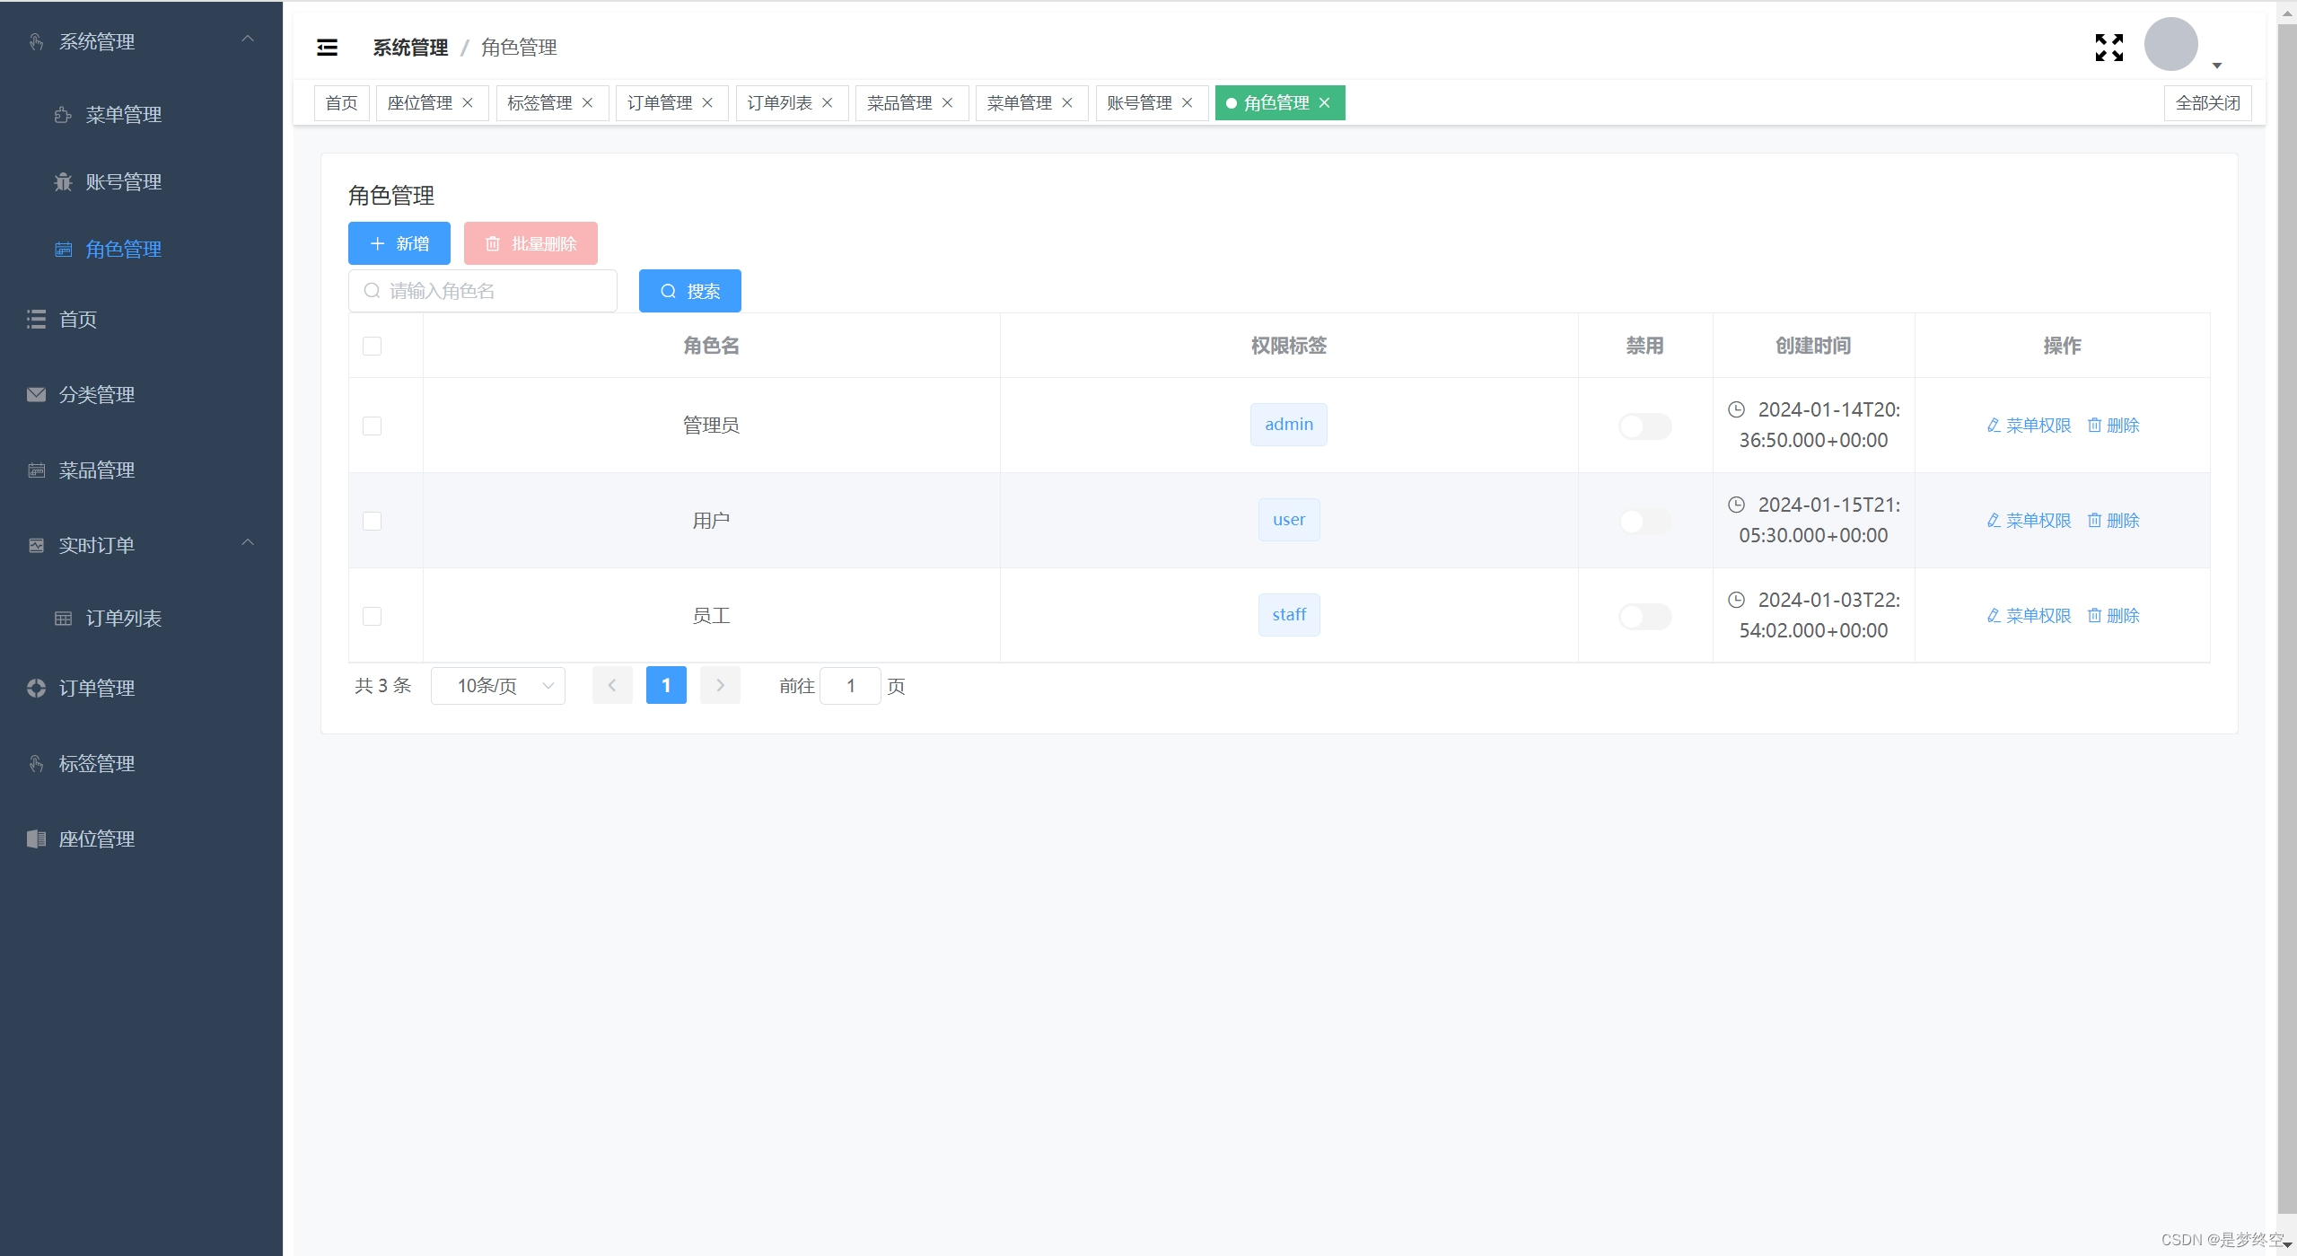Select page 1 in pagination
This screenshot has height=1256, width=2297.
[x=666, y=686]
